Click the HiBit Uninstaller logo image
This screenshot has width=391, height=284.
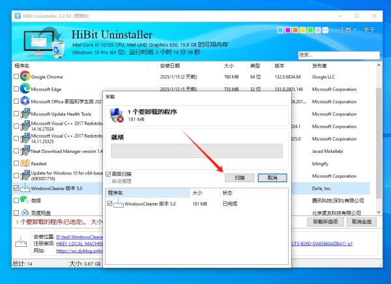pos(45,42)
